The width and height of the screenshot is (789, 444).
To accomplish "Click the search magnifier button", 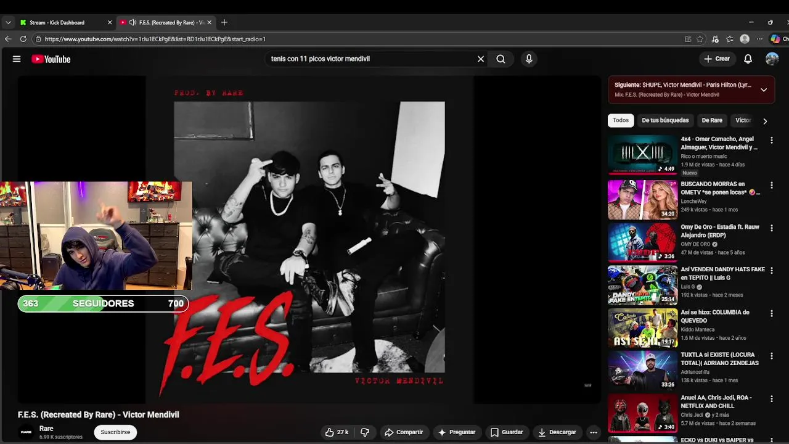I will (x=501, y=59).
